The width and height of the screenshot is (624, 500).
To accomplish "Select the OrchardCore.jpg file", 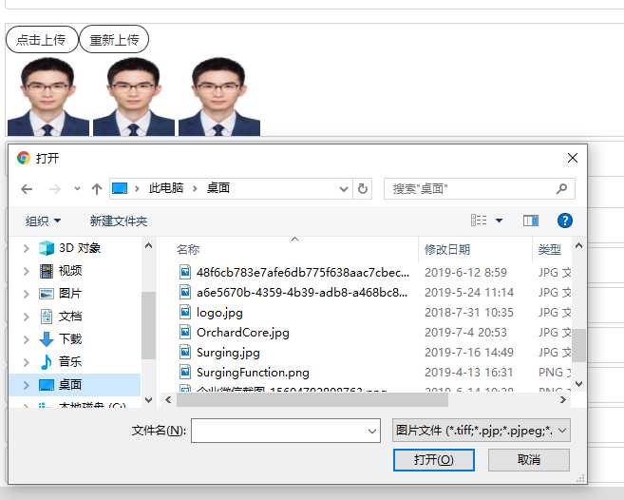I will coord(243,333).
